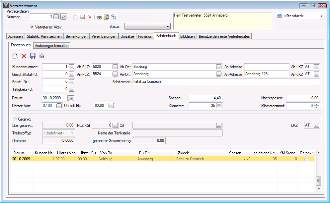Image resolution: width=330 pixels, height=203 pixels.
Task: Switch to the Adressen tab
Action: click(15, 36)
